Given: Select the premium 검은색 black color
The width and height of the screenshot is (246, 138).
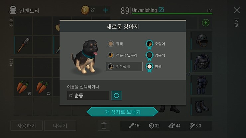Looking at the screenshot, I should pyautogui.click(x=155, y=55).
